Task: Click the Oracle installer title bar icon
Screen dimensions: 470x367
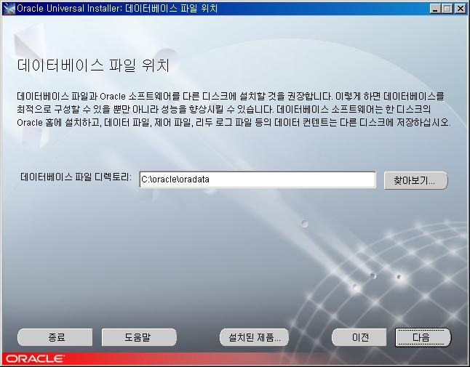Action: coord(9,9)
